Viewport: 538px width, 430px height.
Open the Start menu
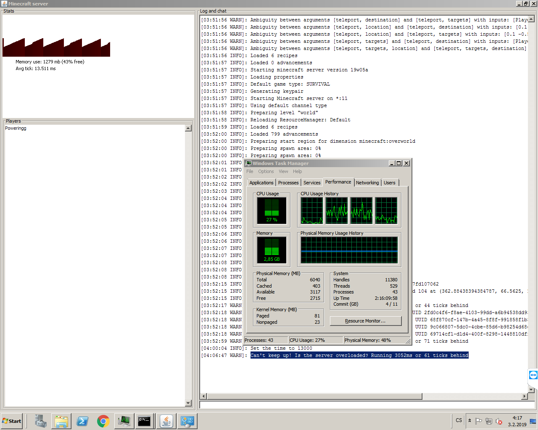tap(12, 421)
